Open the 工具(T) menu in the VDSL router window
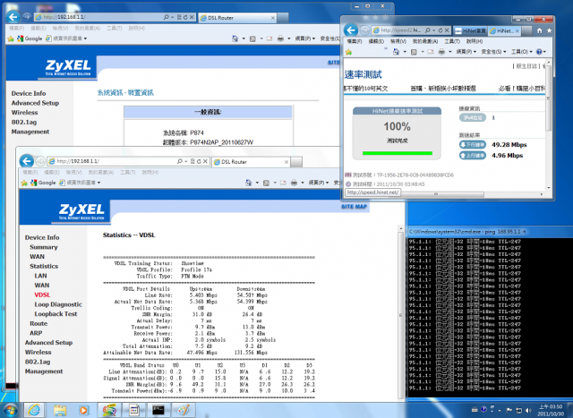Screen dimensions: 573x418 pos(127,172)
